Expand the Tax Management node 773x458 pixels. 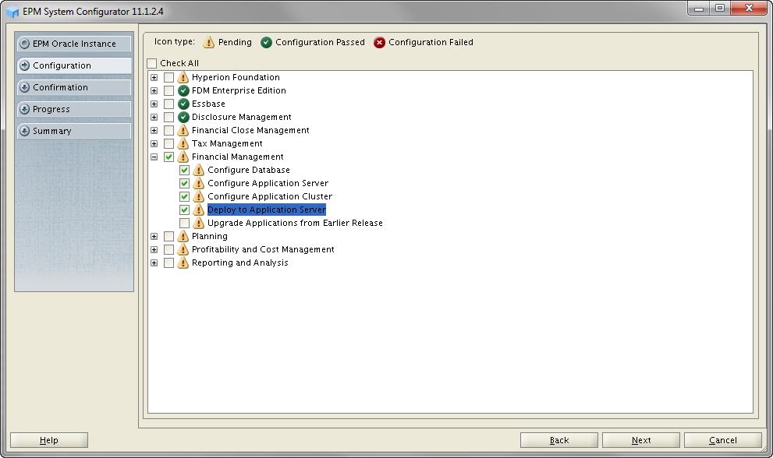pyautogui.click(x=154, y=144)
